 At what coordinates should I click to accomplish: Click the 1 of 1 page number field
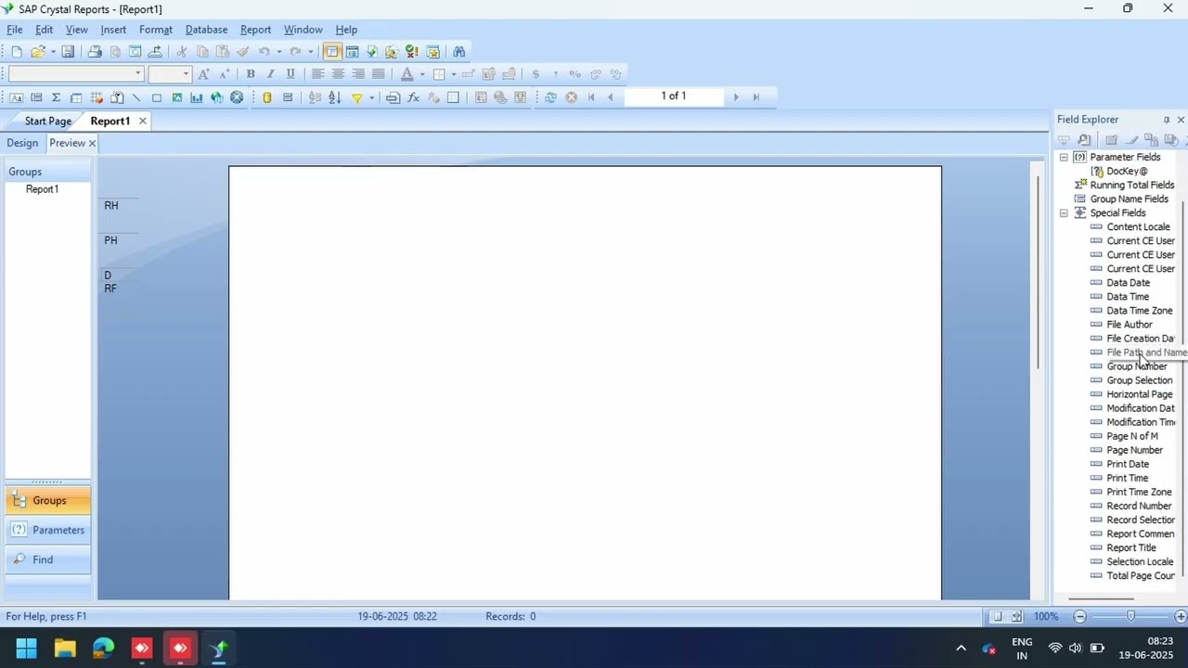[674, 96]
